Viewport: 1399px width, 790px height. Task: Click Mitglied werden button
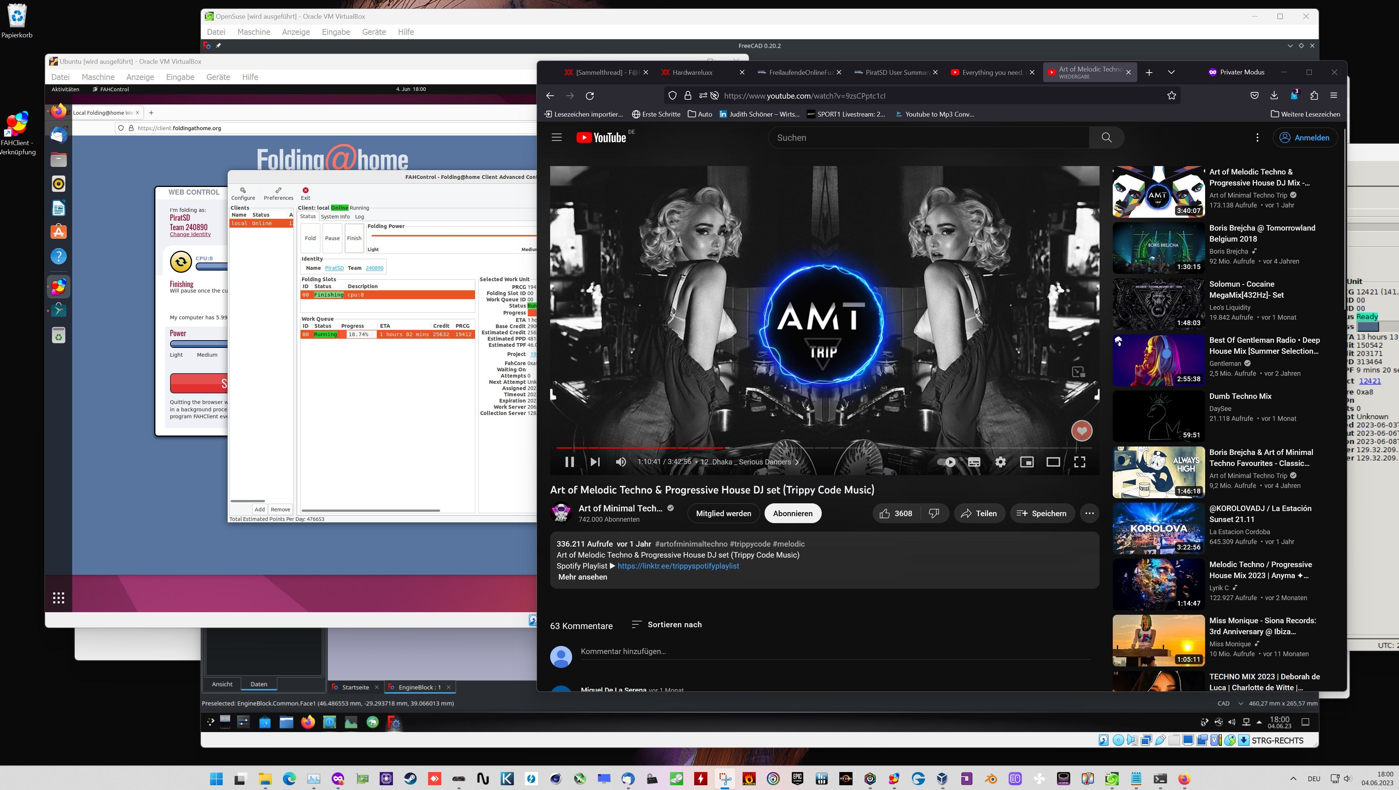coord(724,514)
